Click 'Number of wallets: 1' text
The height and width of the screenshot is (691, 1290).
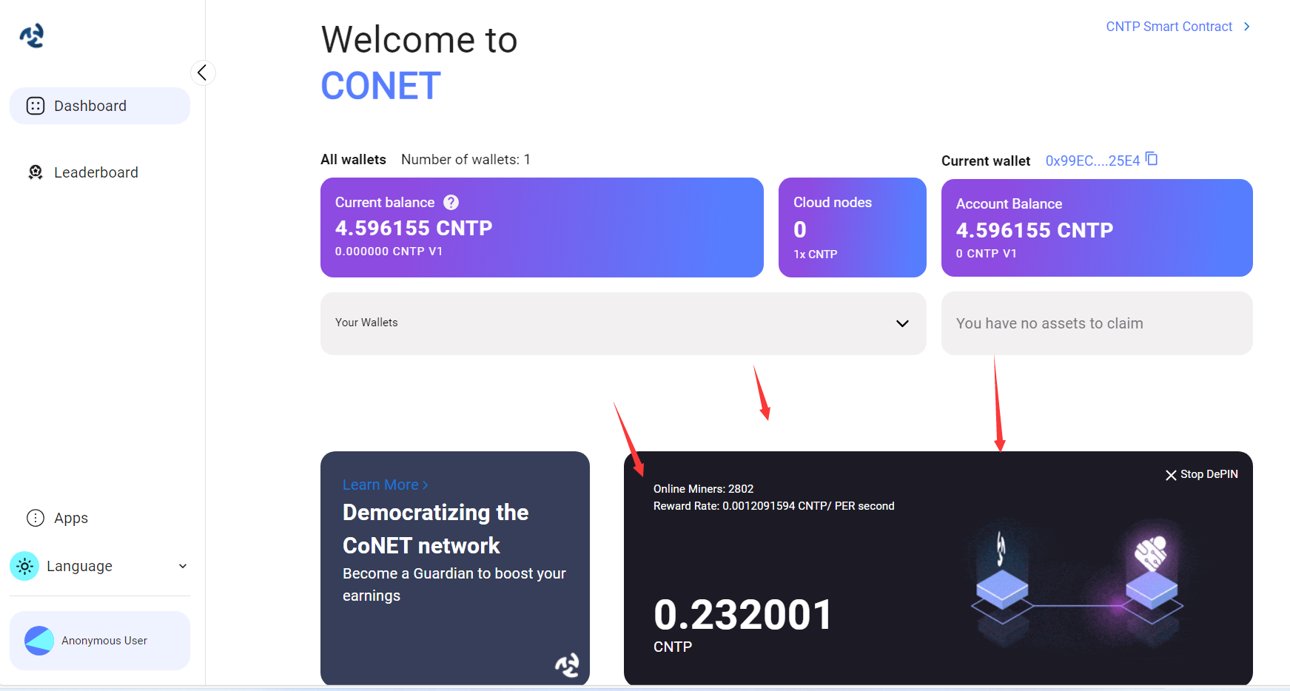[x=466, y=159]
